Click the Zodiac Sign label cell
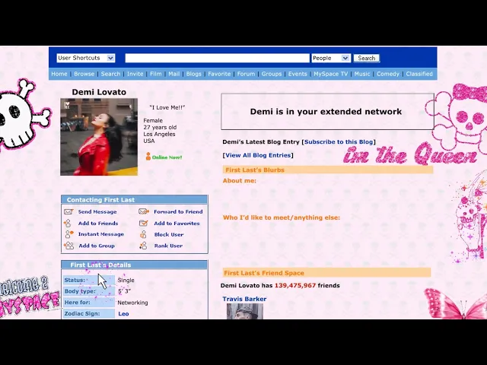The height and width of the screenshot is (365, 487). click(x=89, y=313)
